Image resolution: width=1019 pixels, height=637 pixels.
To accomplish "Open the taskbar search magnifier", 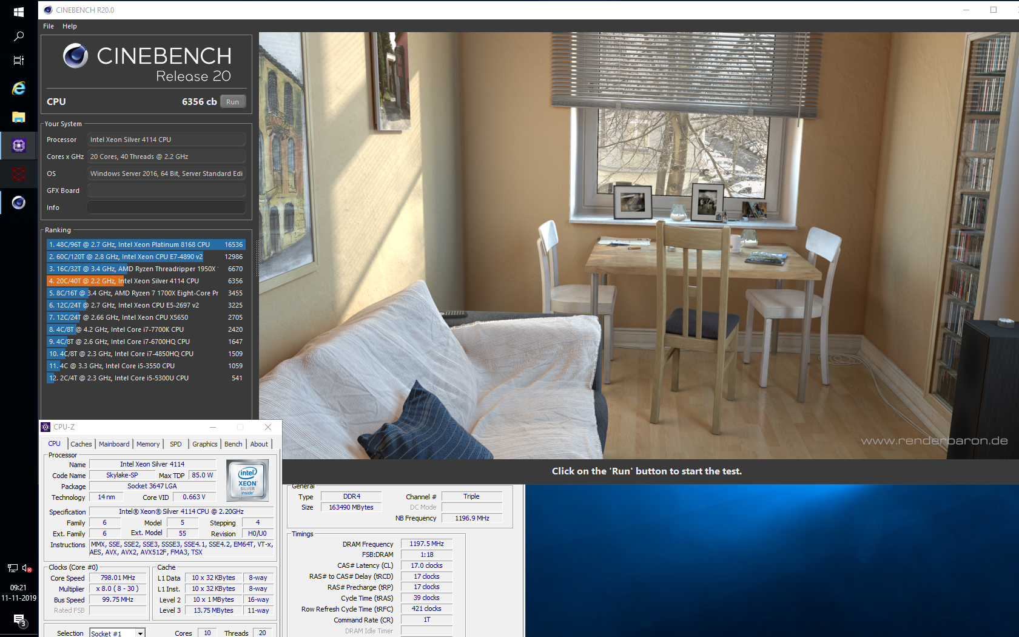I will [19, 36].
